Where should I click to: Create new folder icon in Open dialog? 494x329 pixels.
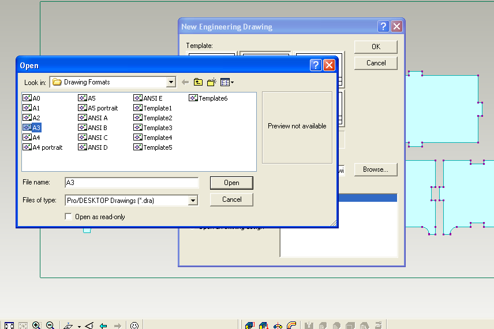(212, 82)
